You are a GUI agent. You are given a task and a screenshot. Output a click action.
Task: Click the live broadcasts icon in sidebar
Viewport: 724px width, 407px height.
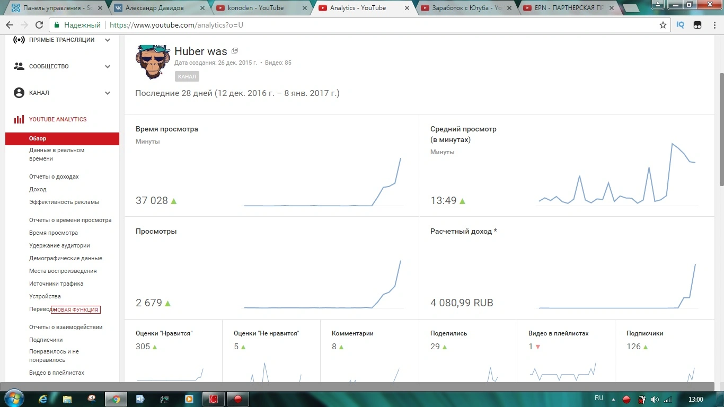pyautogui.click(x=19, y=40)
